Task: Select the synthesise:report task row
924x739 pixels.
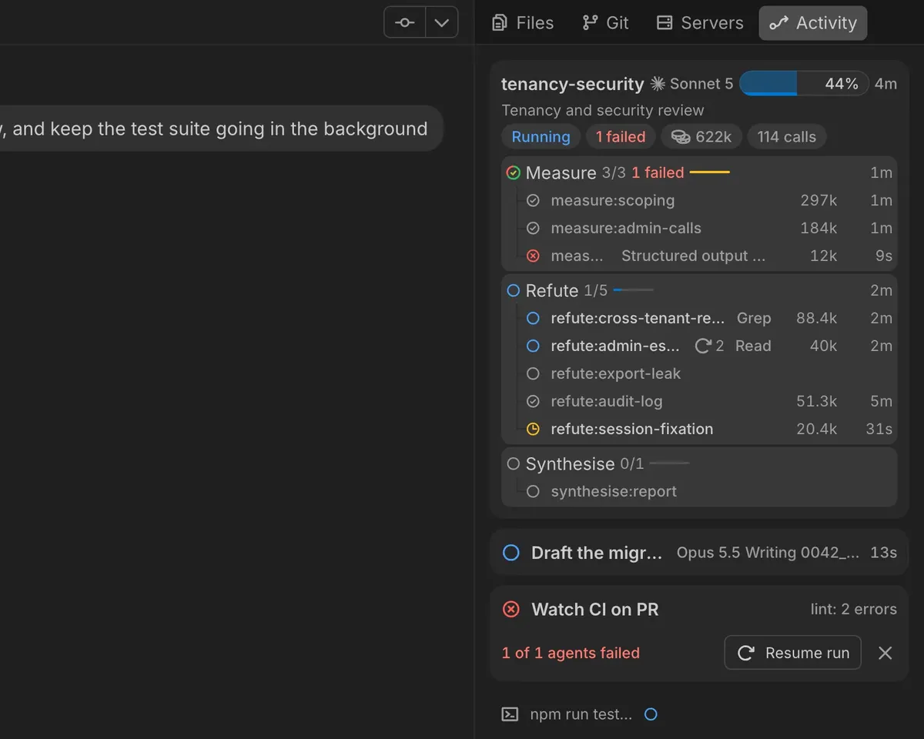Action: pos(708,491)
